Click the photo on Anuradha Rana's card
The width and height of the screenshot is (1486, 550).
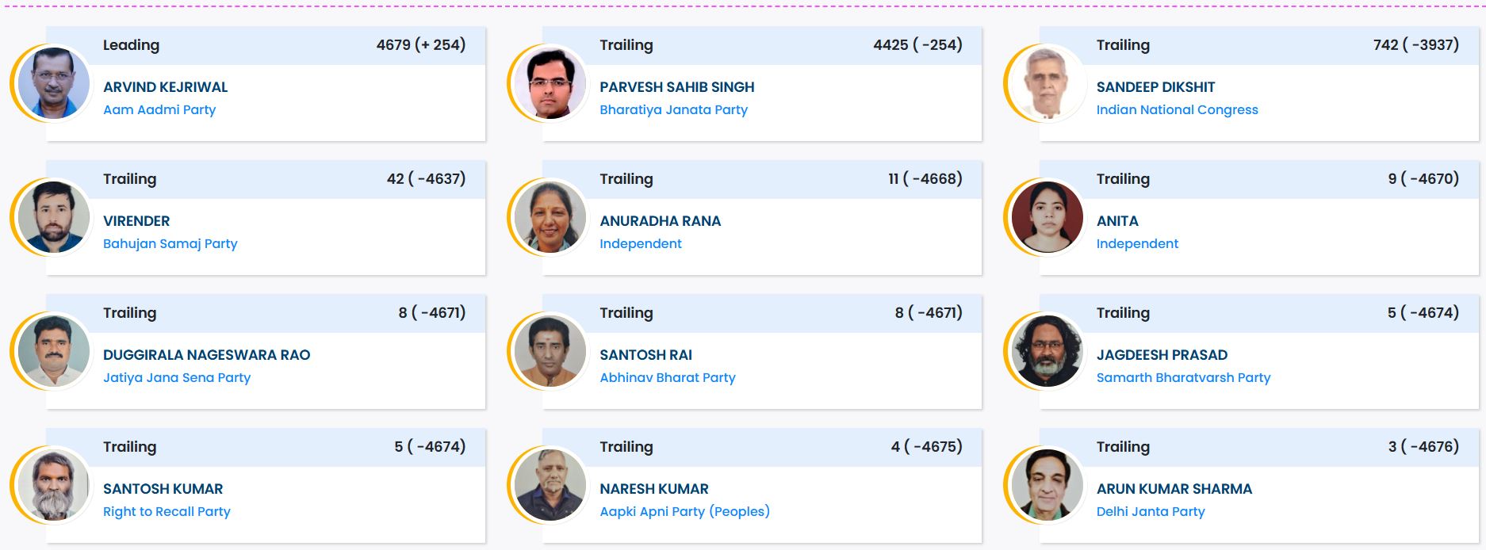(550, 217)
